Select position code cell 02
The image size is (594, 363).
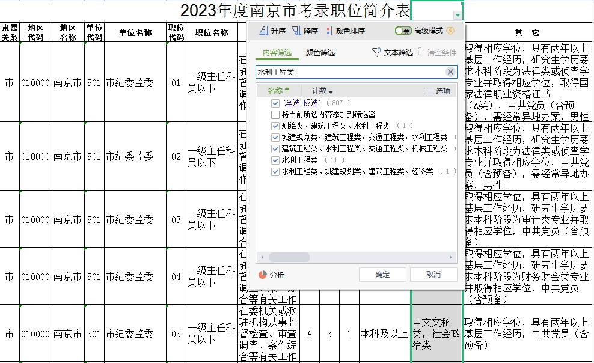176,156
